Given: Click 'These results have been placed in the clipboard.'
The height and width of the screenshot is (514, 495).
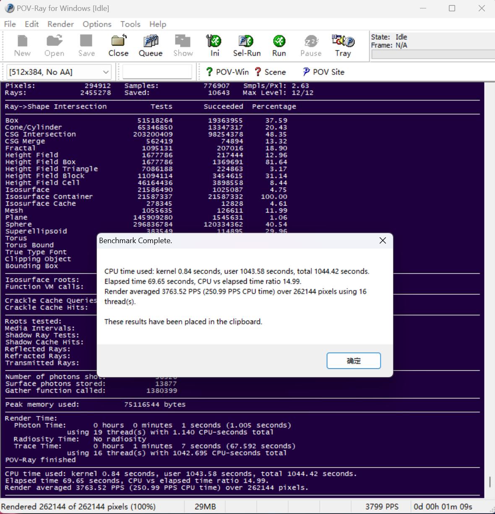Looking at the screenshot, I should pyautogui.click(x=183, y=322).
